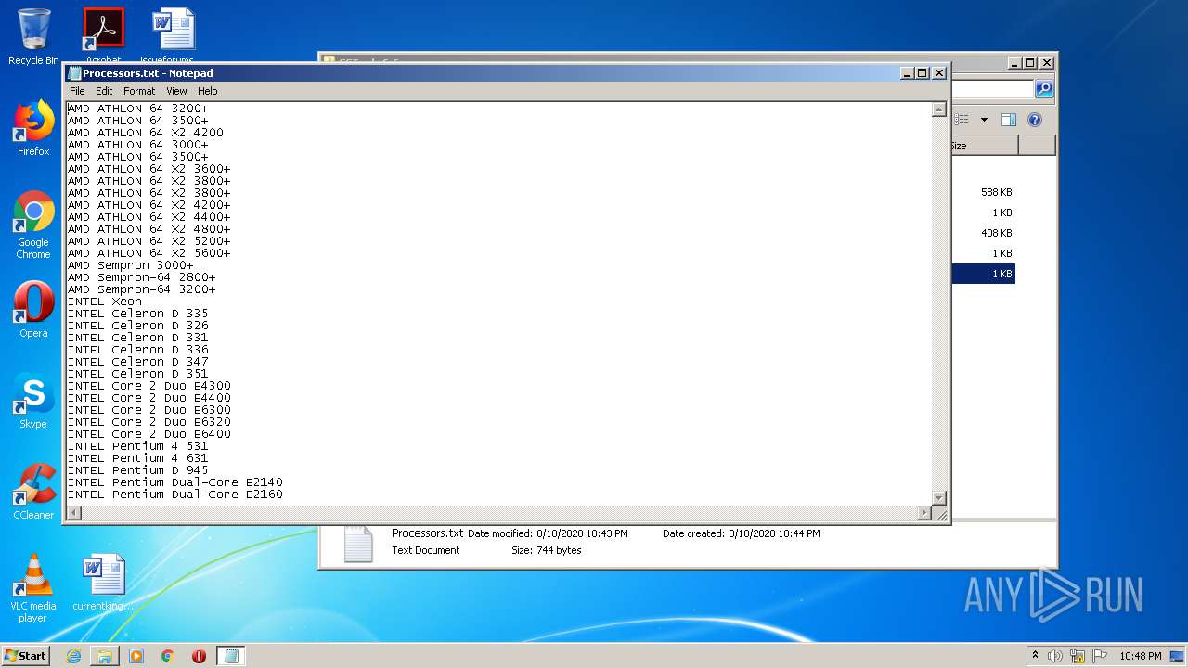
Task: Show hidden tray icons arrow
Action: click(1035, 656)
